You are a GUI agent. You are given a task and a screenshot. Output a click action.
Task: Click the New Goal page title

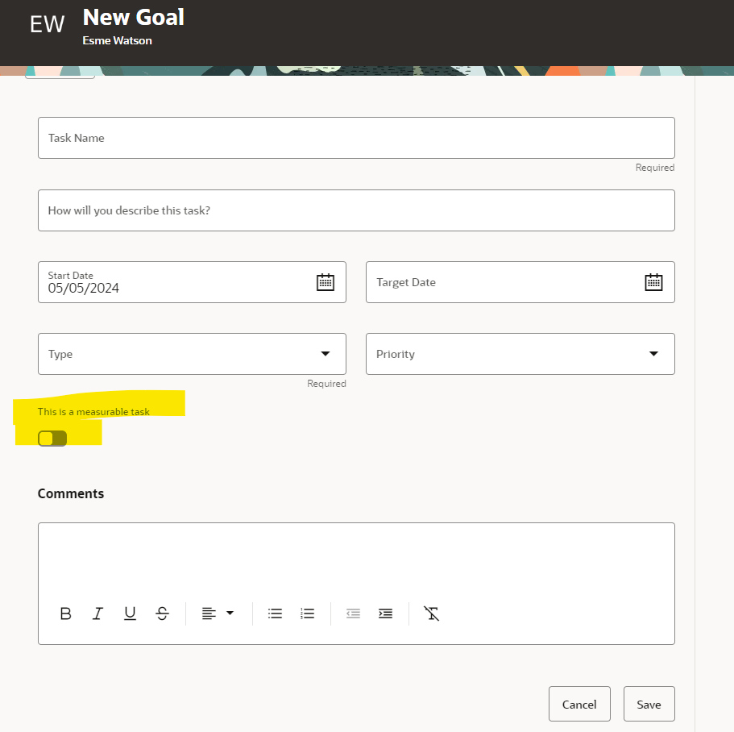coord(133,17)
